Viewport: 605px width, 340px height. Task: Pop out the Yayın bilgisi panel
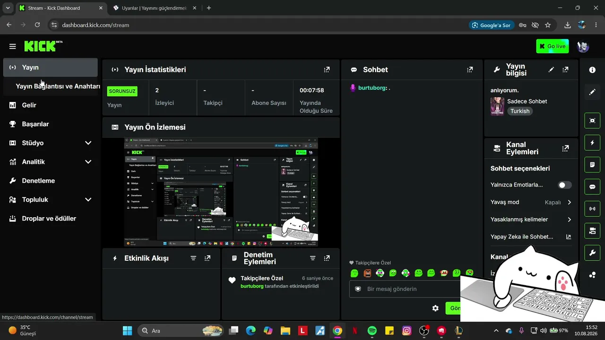(565, 69)
